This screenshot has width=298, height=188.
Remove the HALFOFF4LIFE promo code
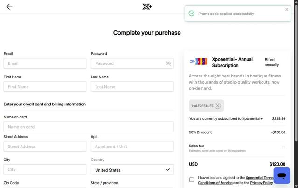(218, 106)
